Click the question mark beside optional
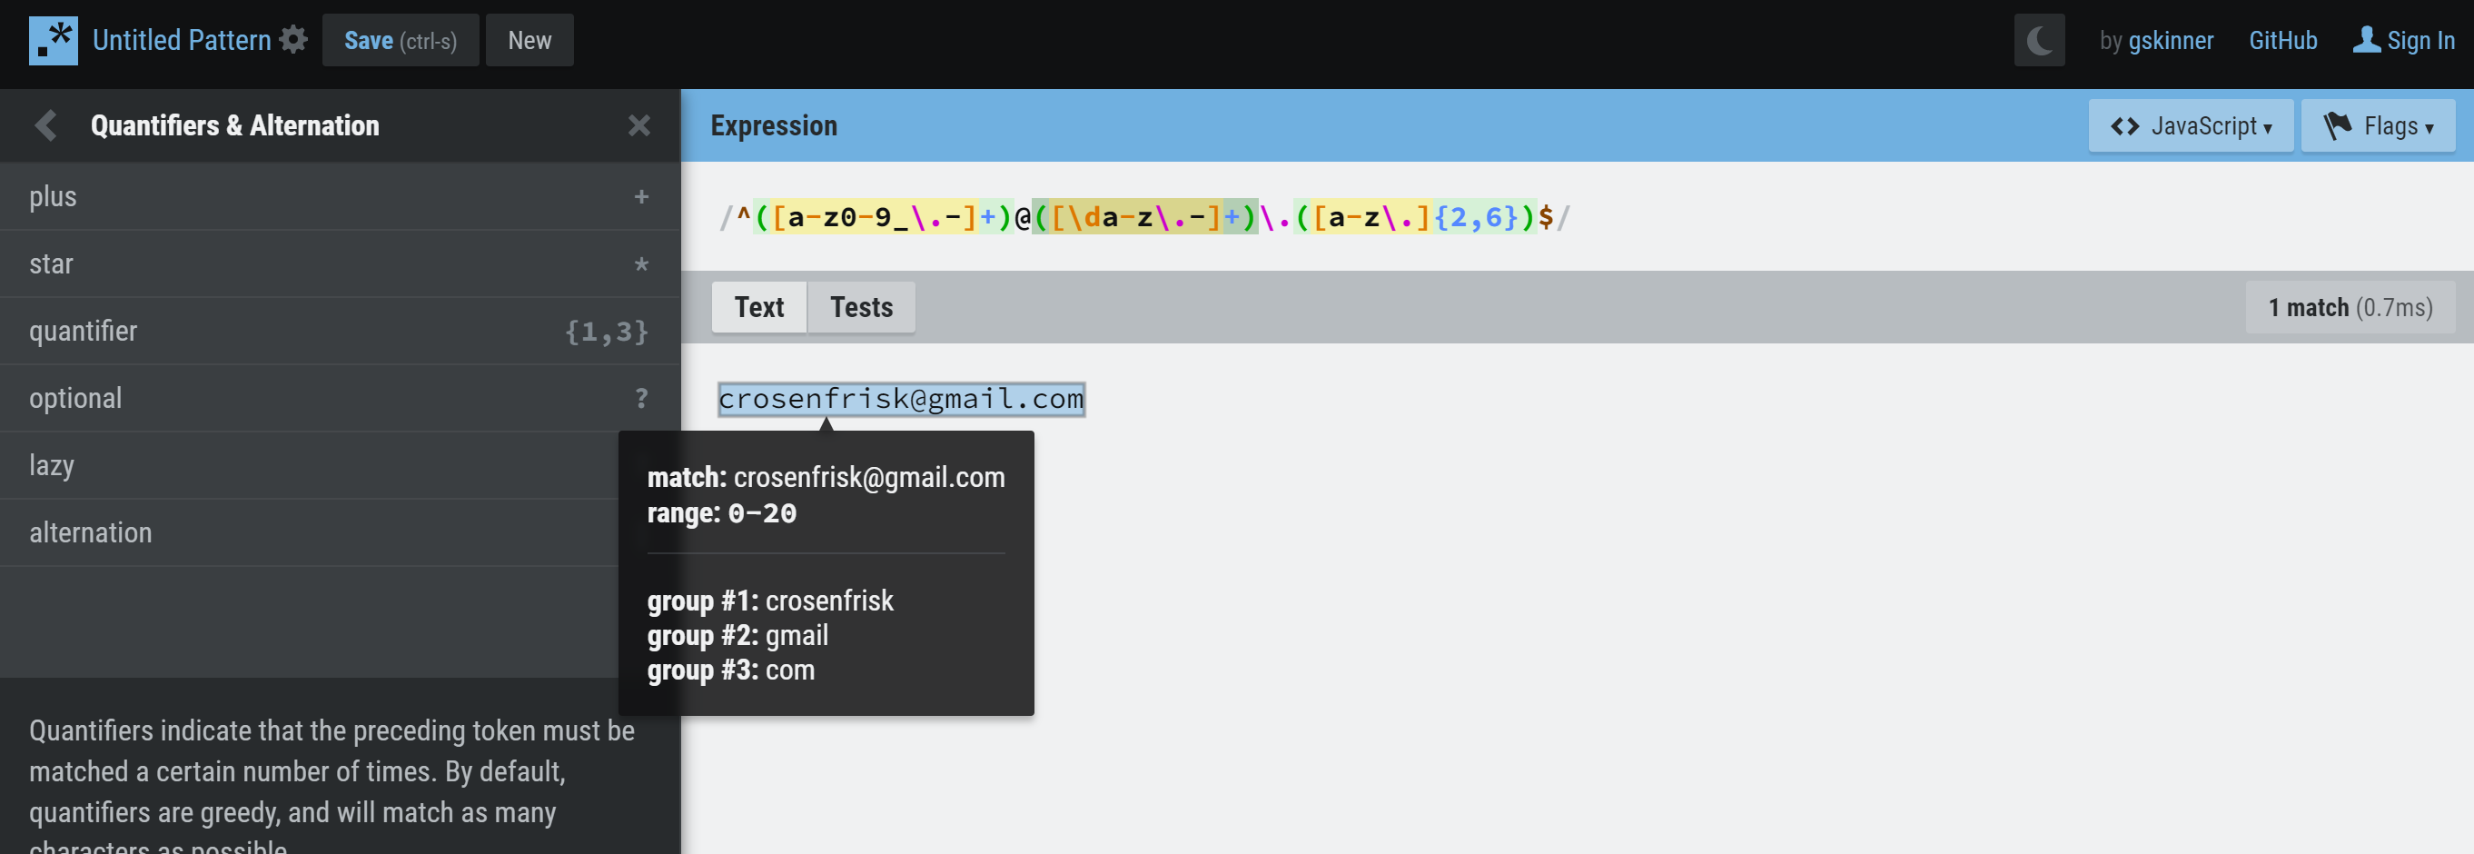The image size is (2474, 854). tap(639, 398)
